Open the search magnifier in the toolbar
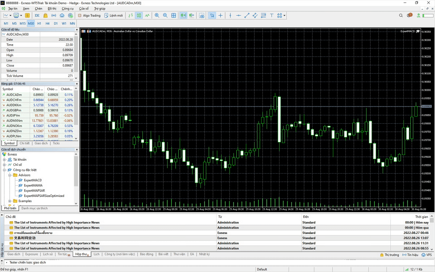Screen dimensions: 435x272 click(x=401, y=16)
